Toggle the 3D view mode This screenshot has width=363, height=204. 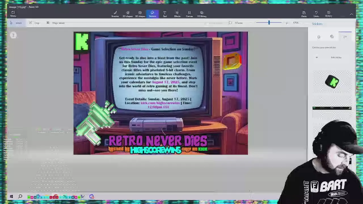pos(236,23)
